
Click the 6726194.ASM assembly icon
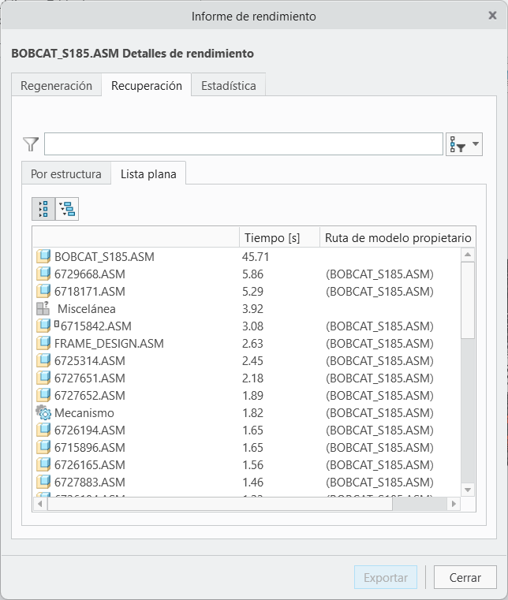coord(43,430)
